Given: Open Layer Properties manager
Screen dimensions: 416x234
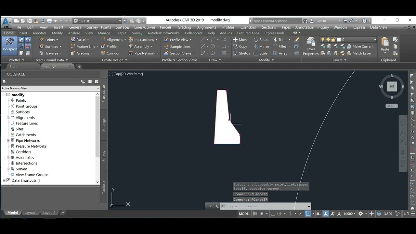Looking at the screenshot, I should [311, 46].
